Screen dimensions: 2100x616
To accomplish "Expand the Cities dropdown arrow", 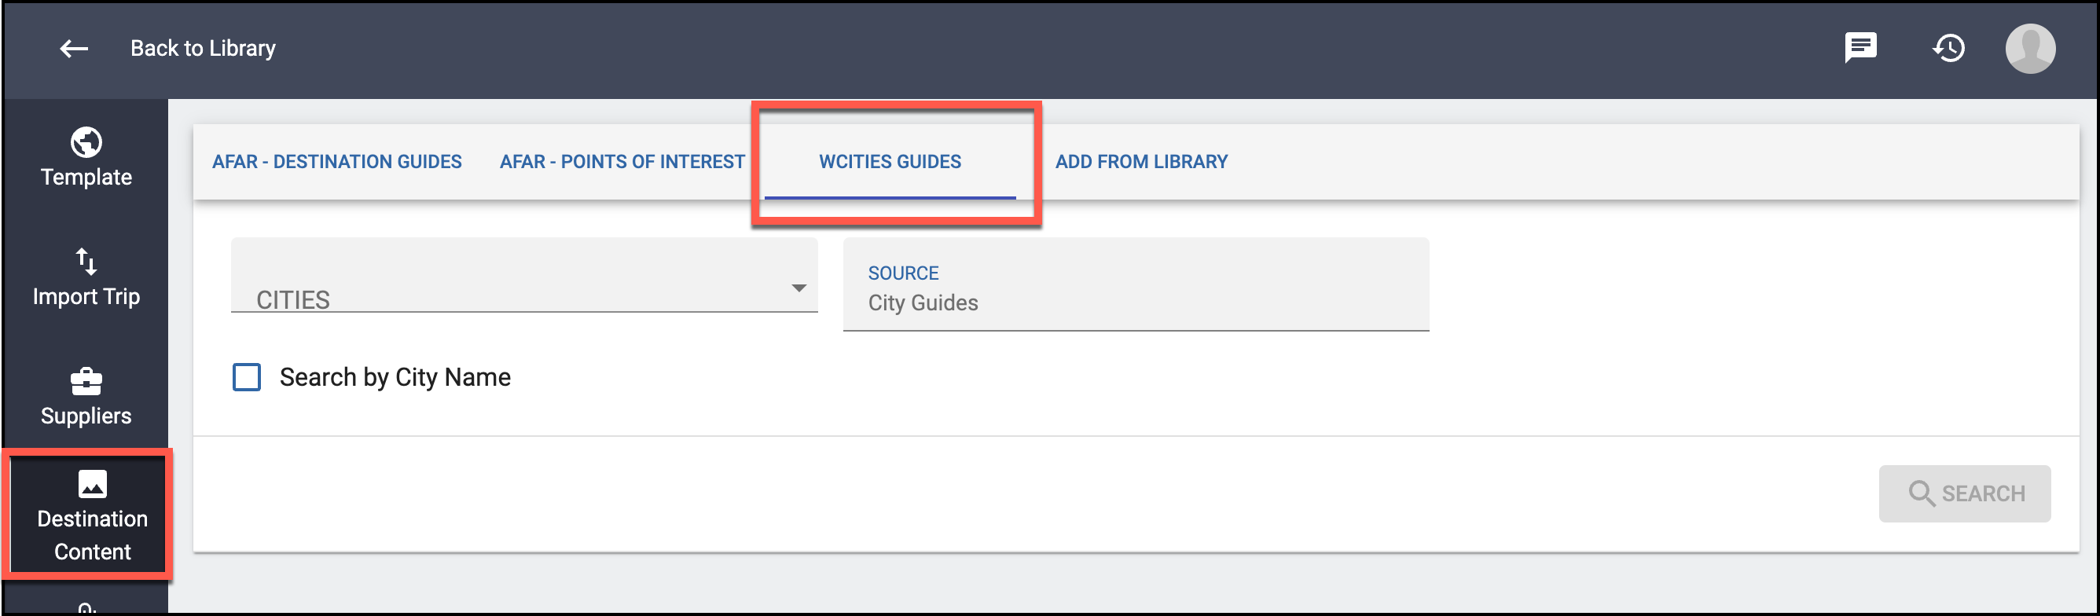I will tap(799, 288).
